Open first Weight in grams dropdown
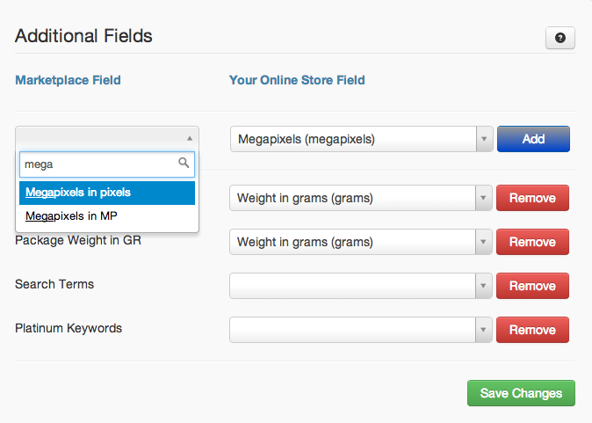592x423 pixels. click(x=361, y=198)
